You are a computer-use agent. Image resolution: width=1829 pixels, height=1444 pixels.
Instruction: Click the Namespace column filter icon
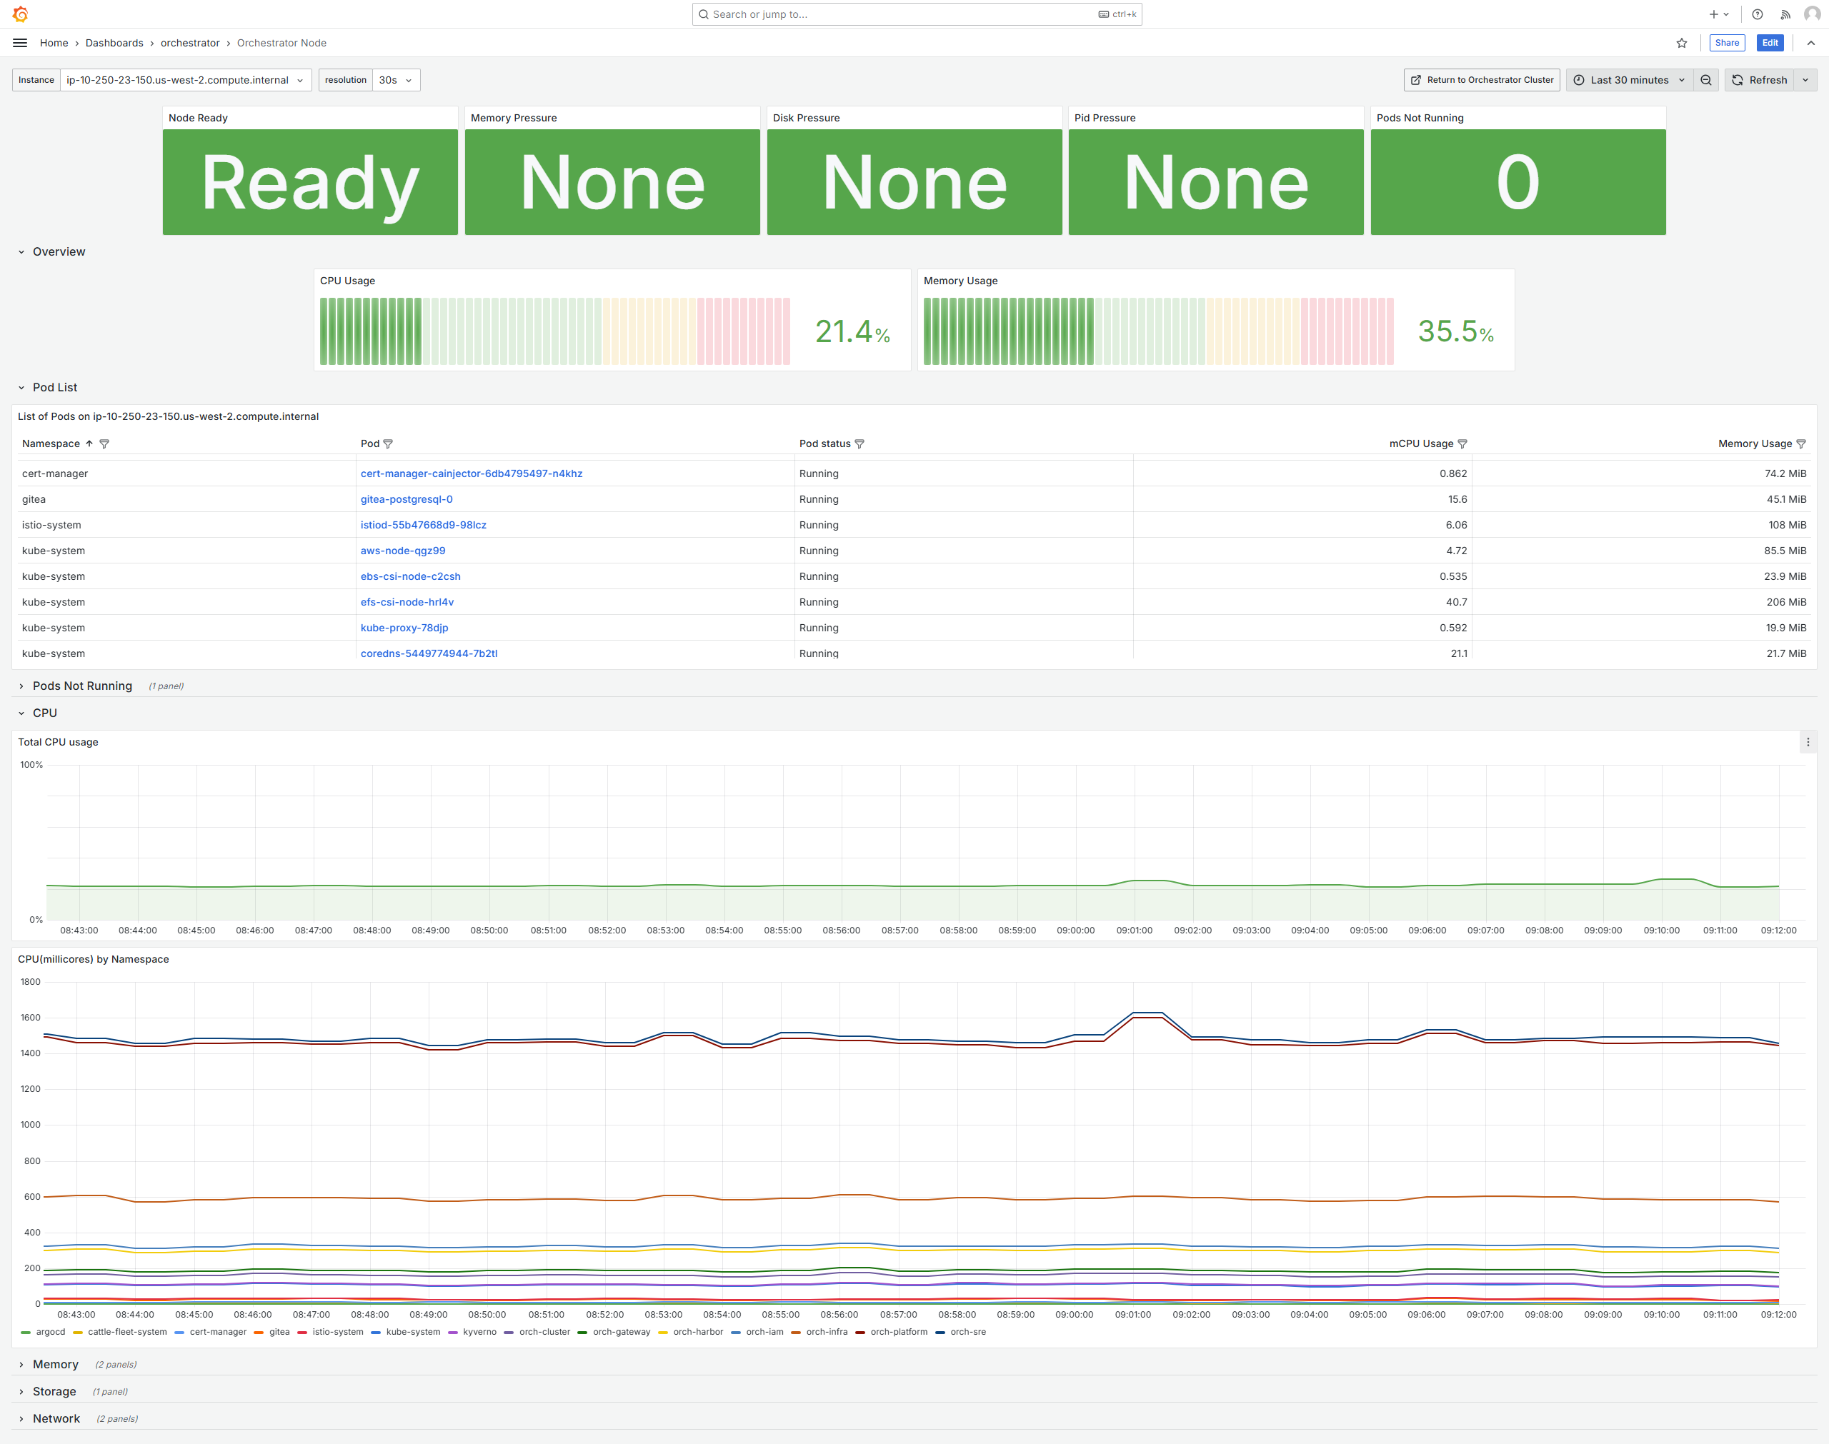(104, 444)
